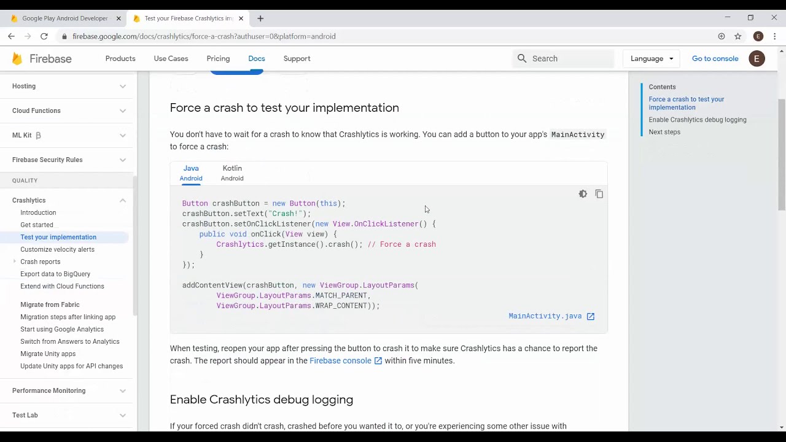Open Crashlytics Introduction page
The height and width of the screenshot is (442, 786).
(x=38, y=212)
